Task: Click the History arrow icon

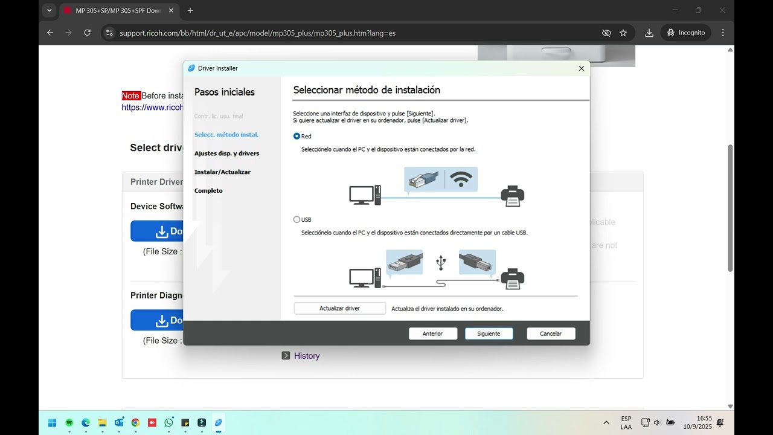Action: coord(286,356)
